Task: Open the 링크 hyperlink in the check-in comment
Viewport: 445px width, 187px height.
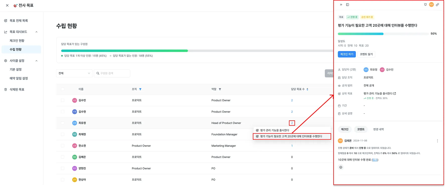Action: (375, 160)
